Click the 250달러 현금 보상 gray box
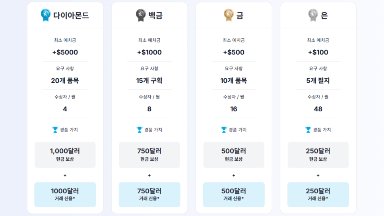384x216 pixels. (318, 155)
